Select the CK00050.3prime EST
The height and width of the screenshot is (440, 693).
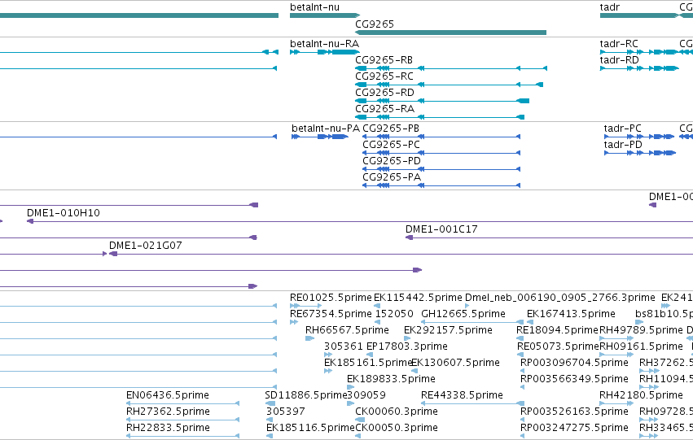(358, 436)
